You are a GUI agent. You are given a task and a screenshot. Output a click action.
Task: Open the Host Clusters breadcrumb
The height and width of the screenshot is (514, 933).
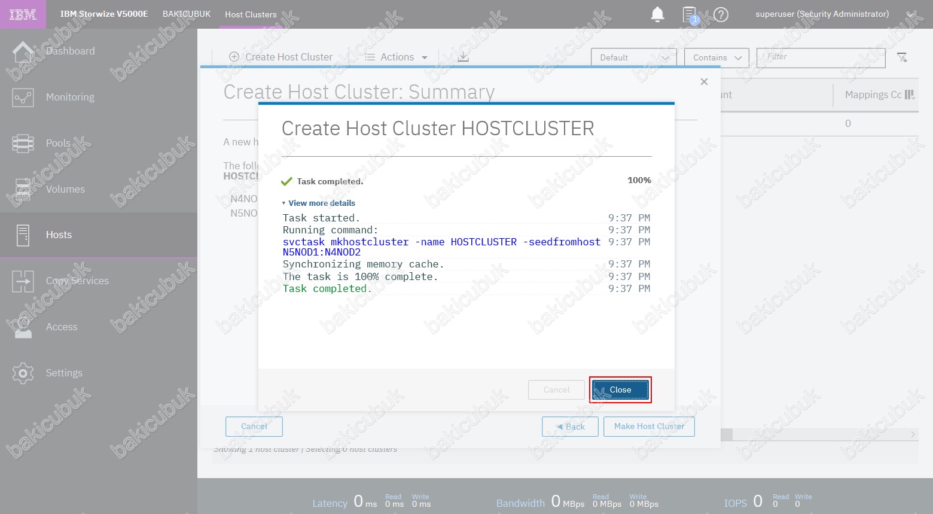pos(251,14)
